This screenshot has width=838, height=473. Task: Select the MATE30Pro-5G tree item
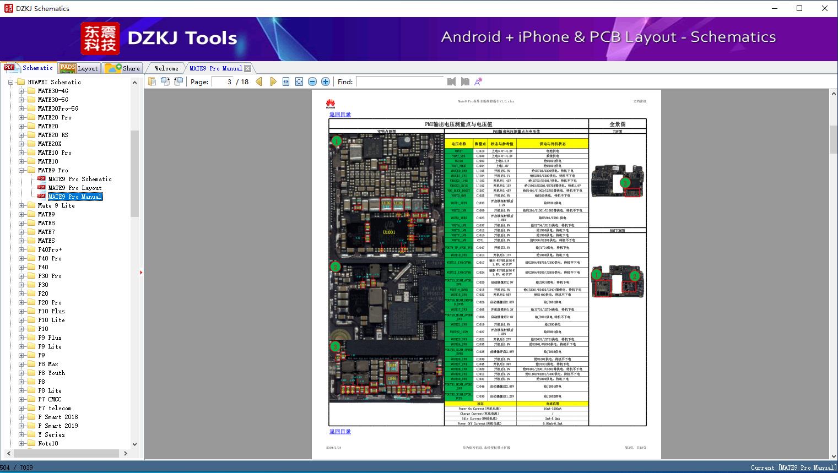pos(58,108)
